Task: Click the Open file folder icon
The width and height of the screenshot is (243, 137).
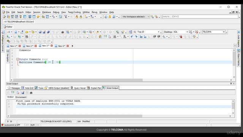Action: tap(27, 32)
